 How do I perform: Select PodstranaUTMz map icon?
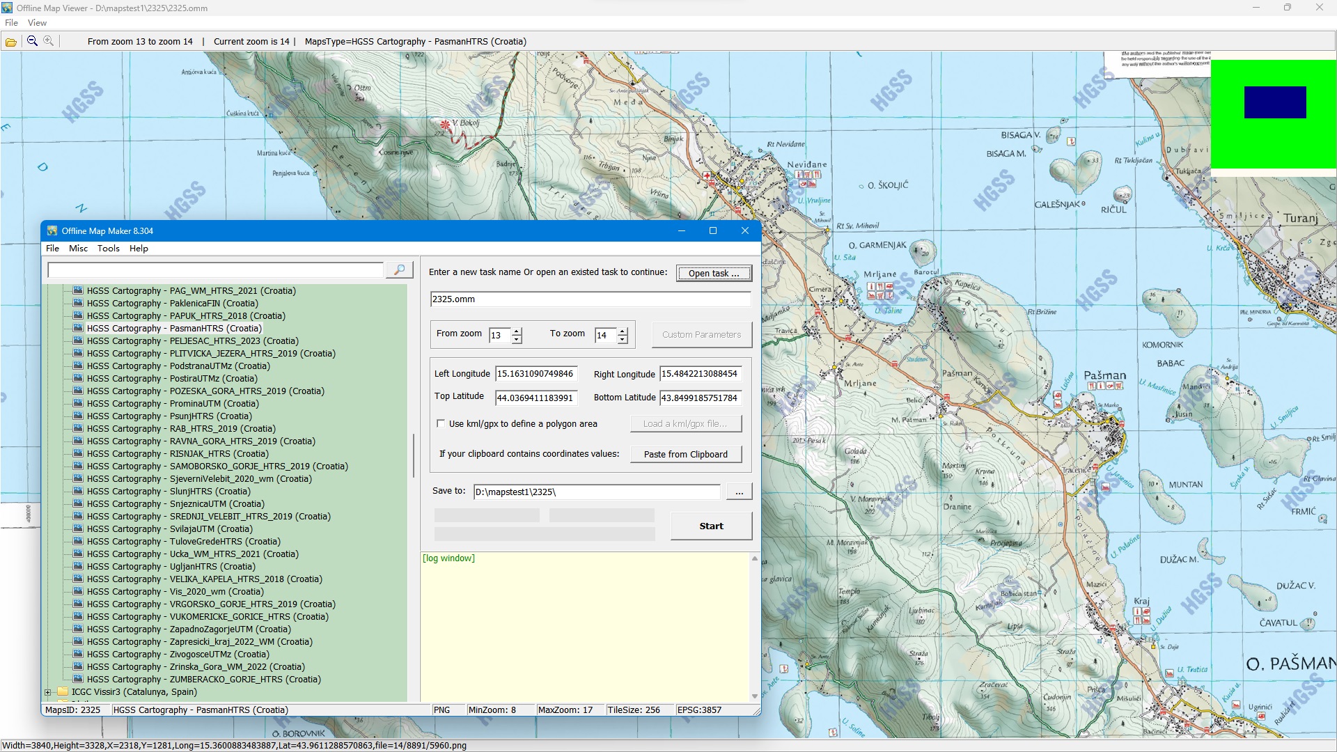pos(79,366)
